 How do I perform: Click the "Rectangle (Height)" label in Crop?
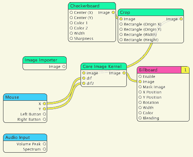[x=141, y=40]
